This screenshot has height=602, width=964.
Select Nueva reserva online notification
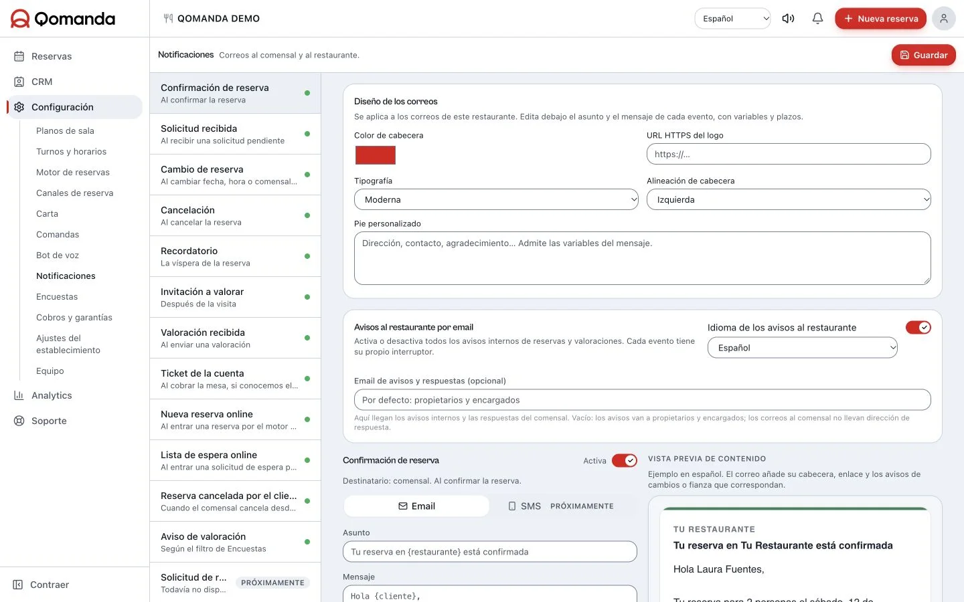[236, 419]
